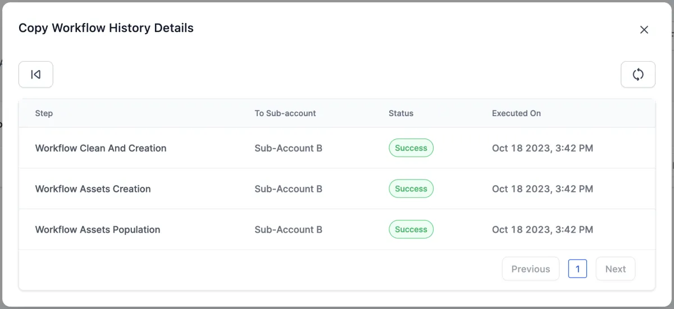The image size is (674, 309).
Task: Click Success badge for Workflow Assets Creation
Action: coord(411,189)
